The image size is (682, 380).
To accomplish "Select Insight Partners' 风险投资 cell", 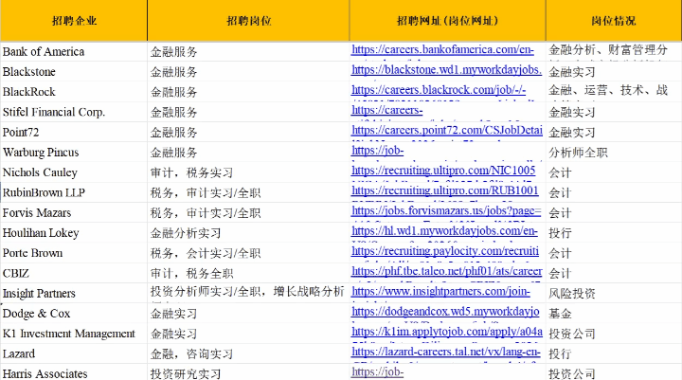I will point(614,294).
